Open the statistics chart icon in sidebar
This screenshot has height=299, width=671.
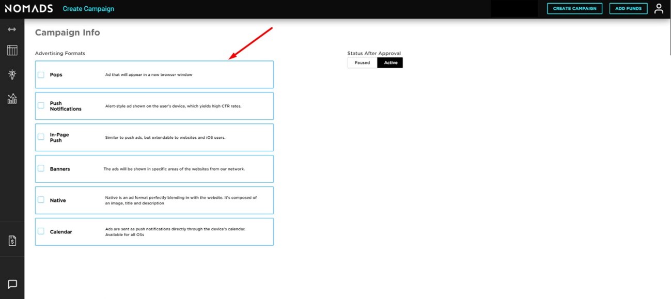(12, 99)
